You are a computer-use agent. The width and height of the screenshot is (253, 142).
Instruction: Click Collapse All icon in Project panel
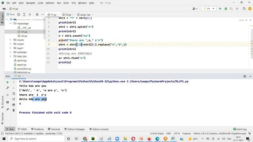[30, 15]
